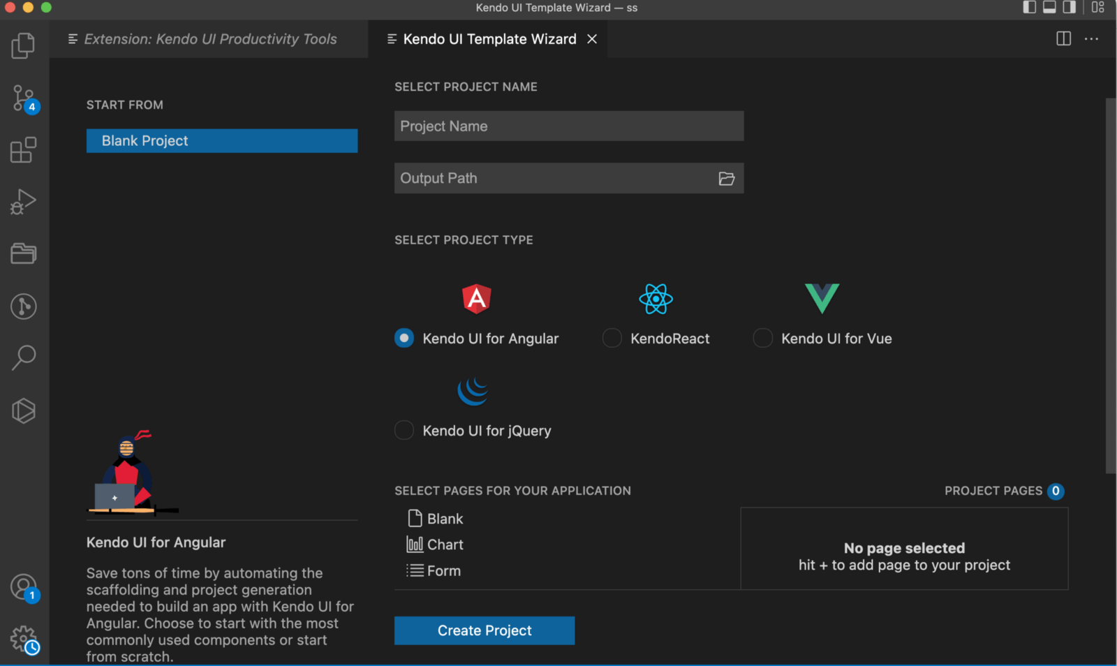Screen dimensions: 1117x666
Task: Open the Search view magnifier icon
Action: tap(23, 357)
